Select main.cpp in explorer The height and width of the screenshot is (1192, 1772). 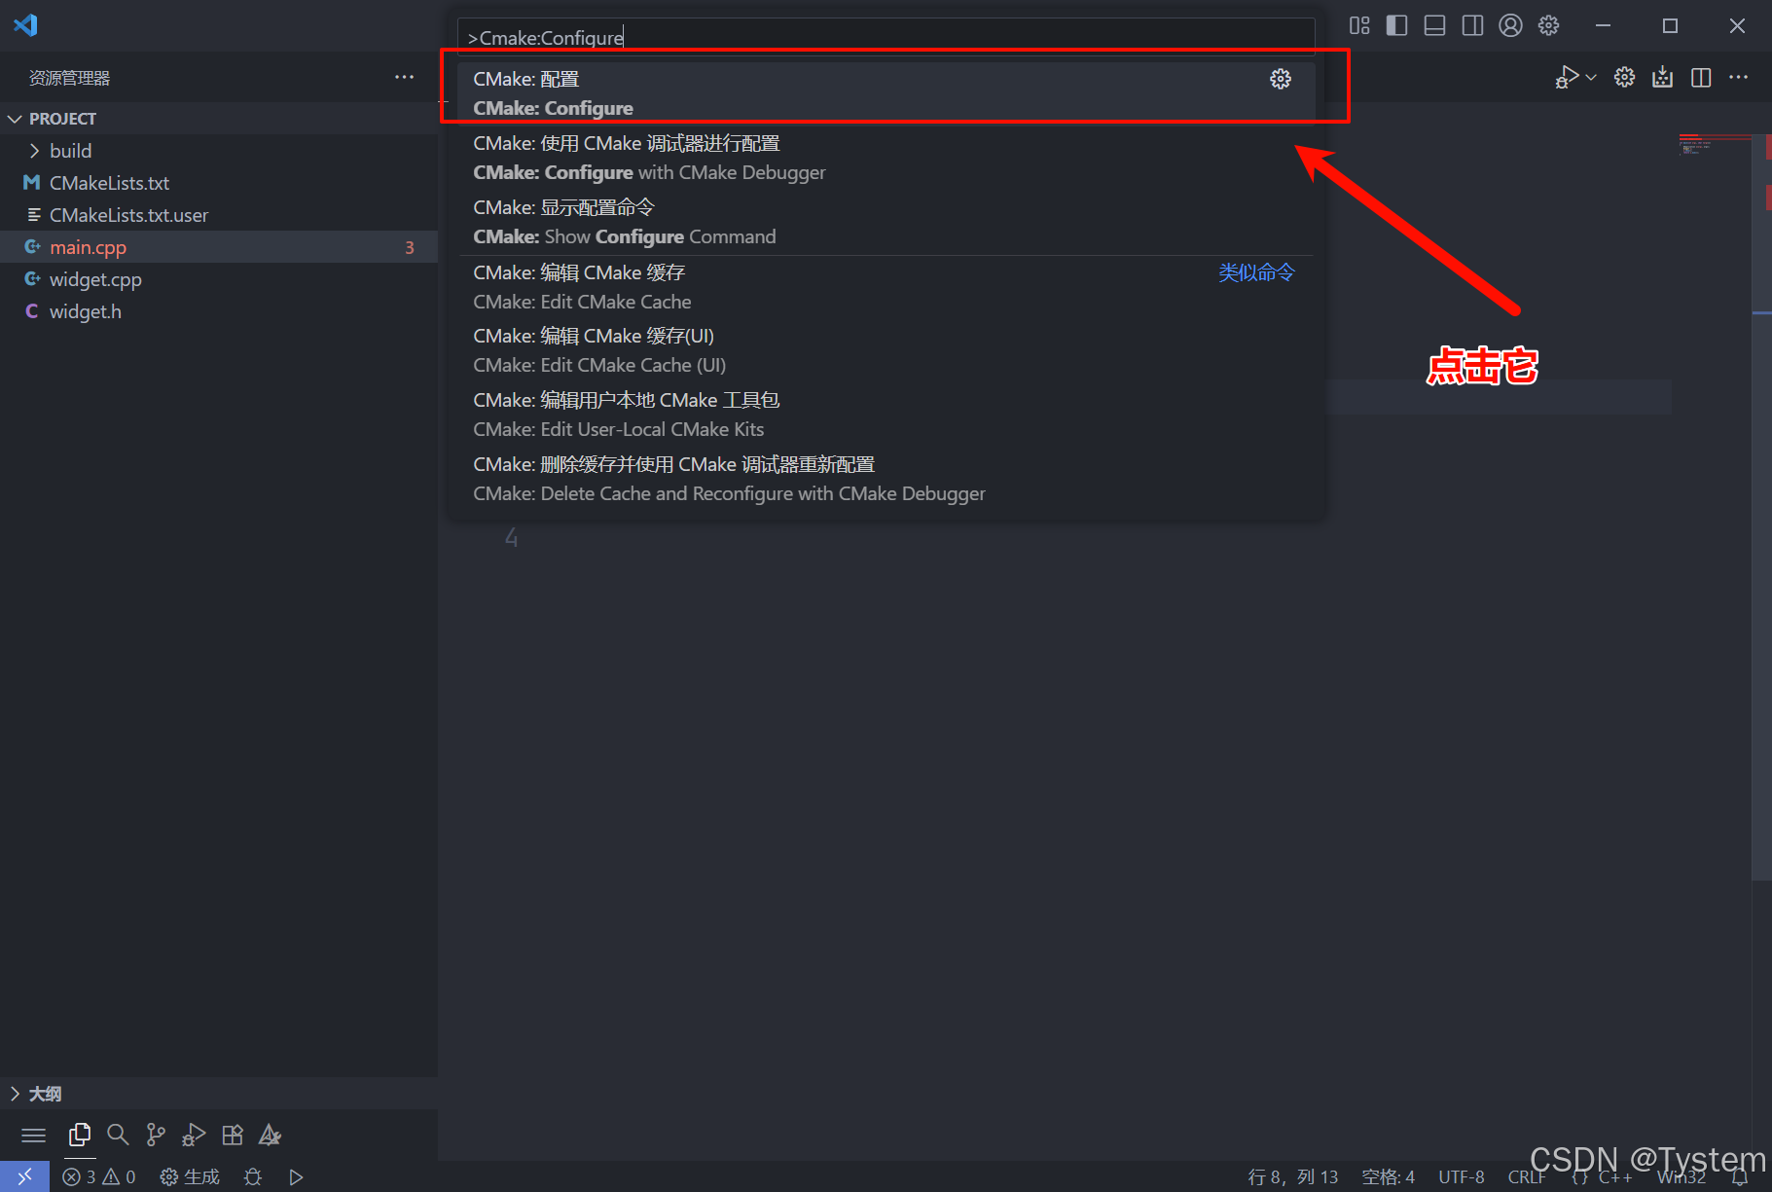pyautogui.click(x=219, y=247)
